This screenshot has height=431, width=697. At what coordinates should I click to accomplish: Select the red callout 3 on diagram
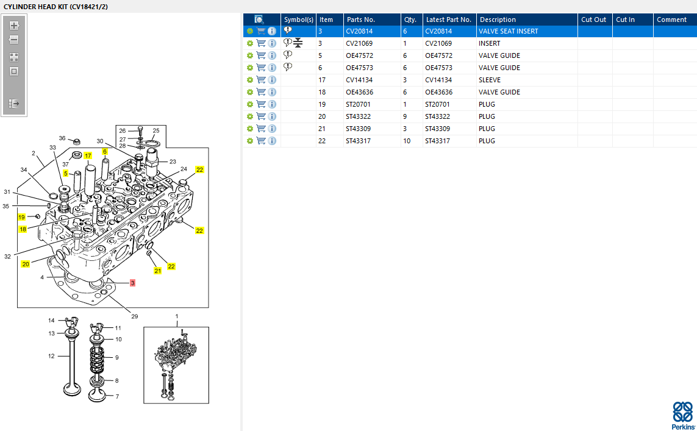click(x=132, y=283)
